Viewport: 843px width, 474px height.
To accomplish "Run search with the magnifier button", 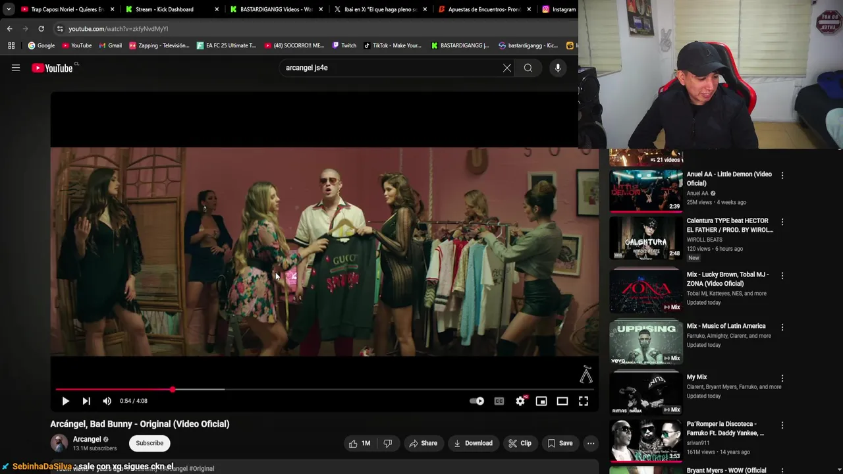I will [x=528, y=68].
